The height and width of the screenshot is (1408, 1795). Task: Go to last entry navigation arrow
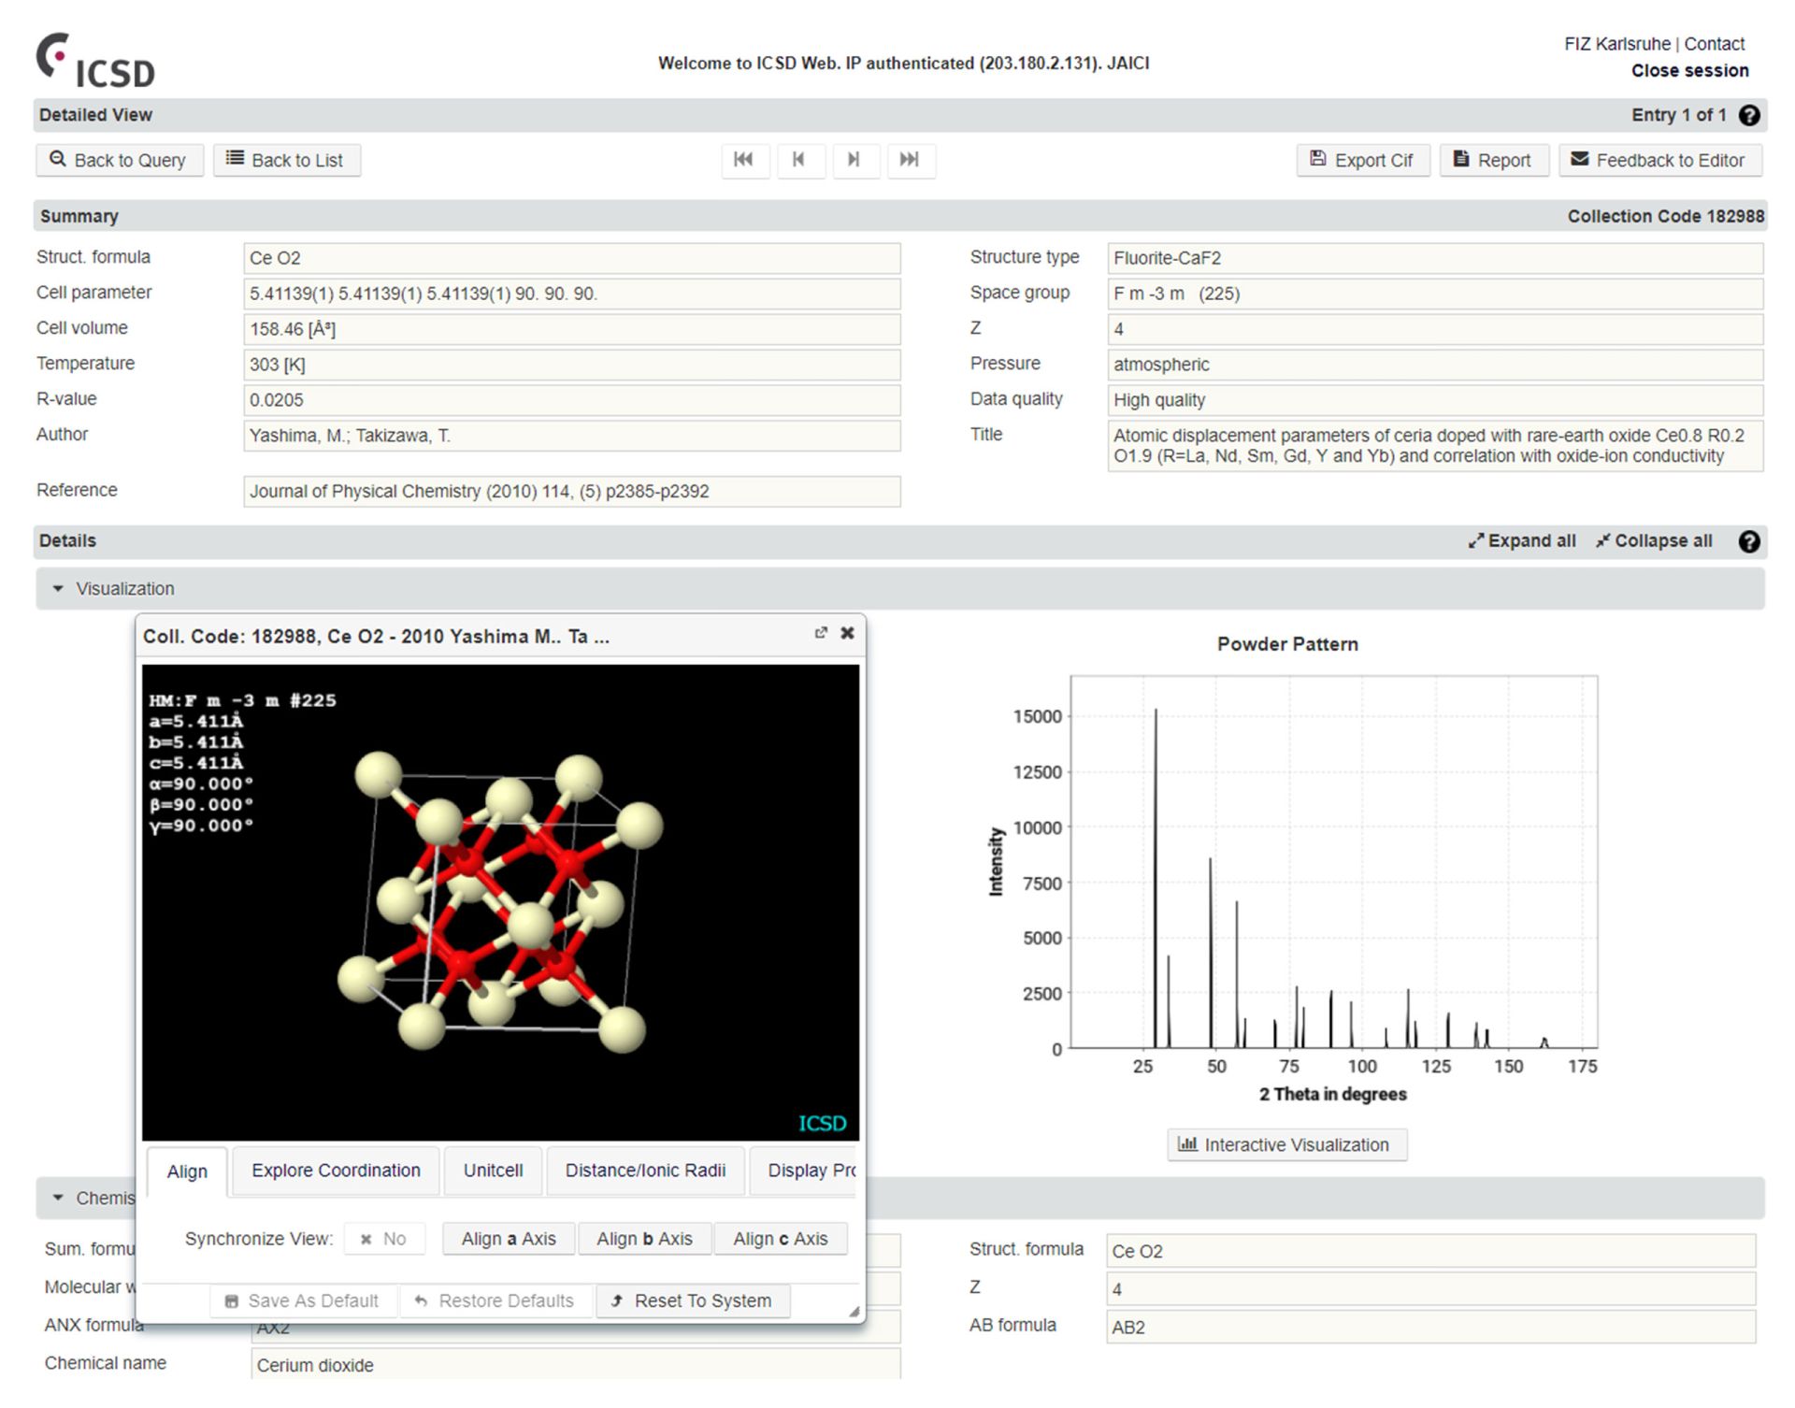coord(910,160)
